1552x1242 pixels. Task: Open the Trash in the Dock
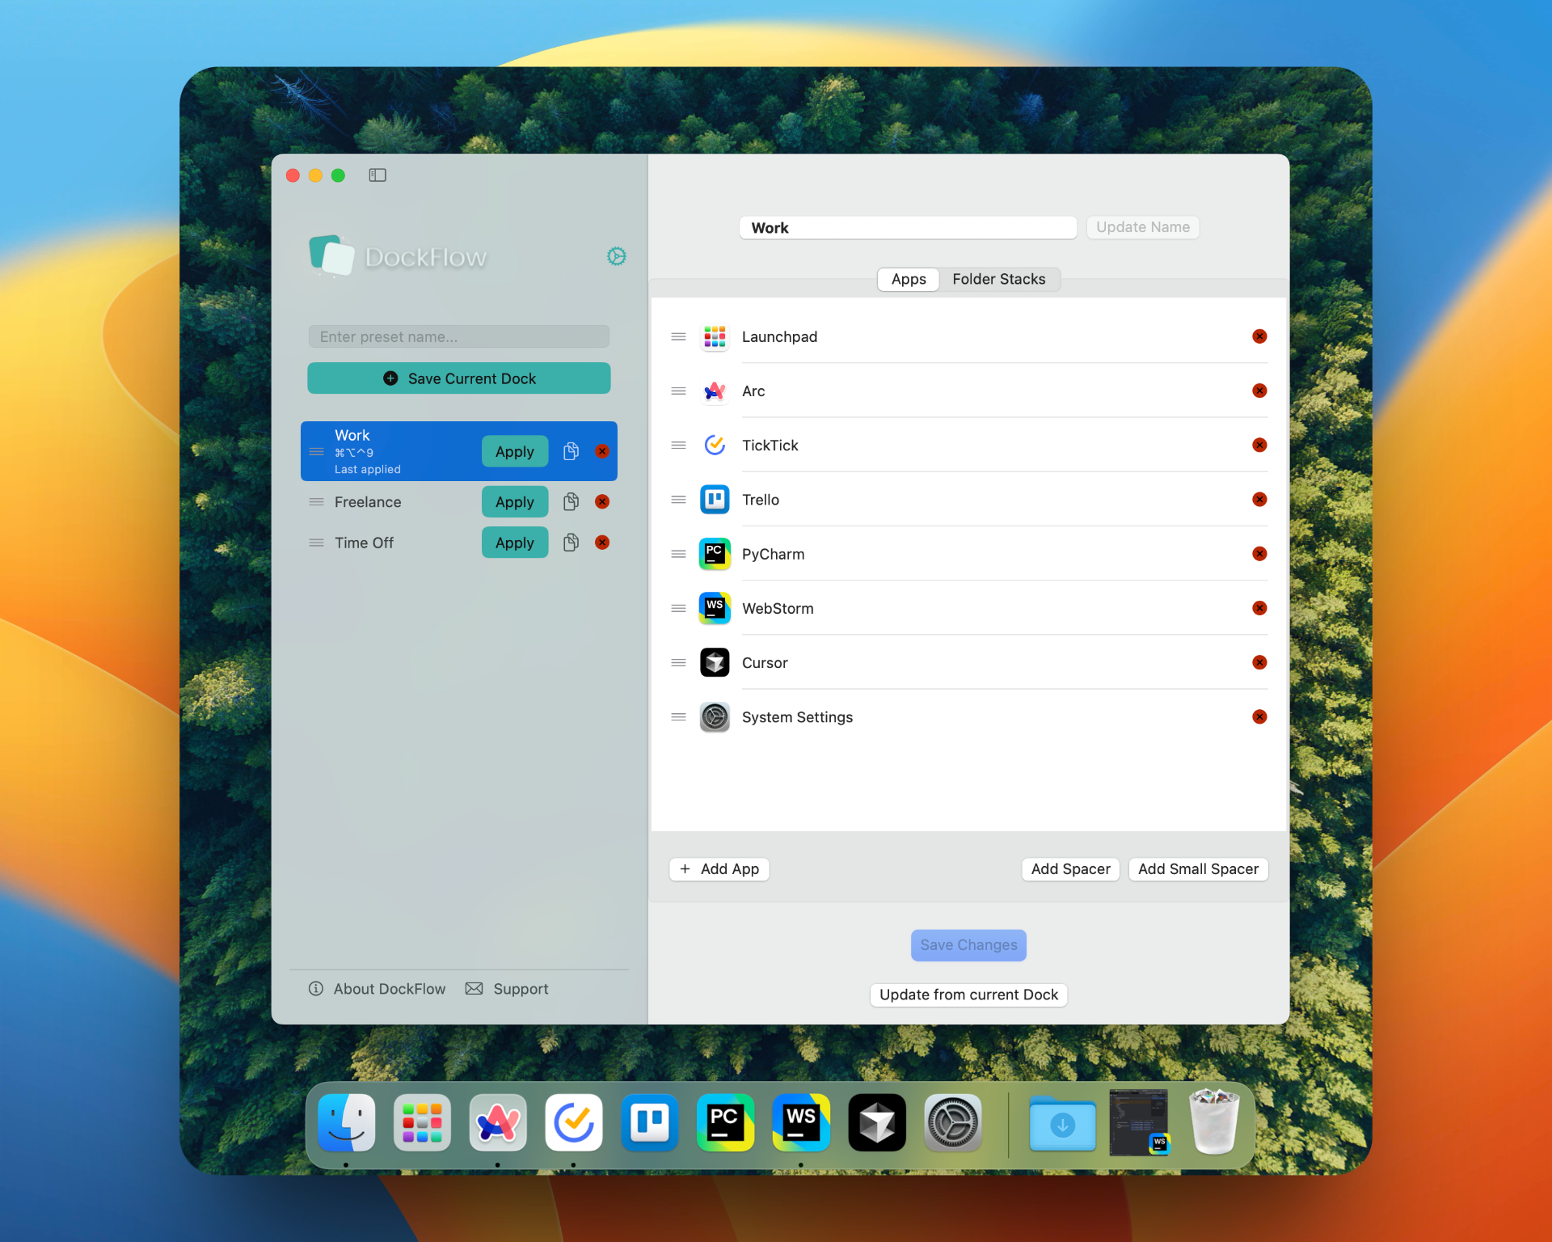coord(1214,1122)
